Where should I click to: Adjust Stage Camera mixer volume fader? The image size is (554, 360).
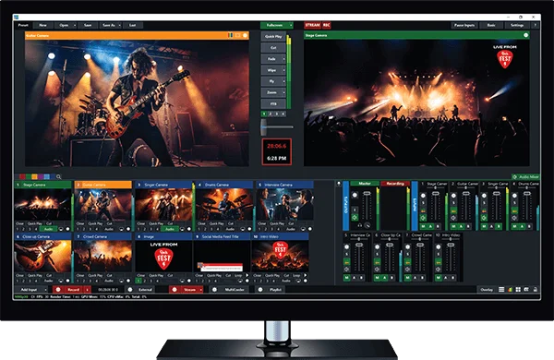436,193
